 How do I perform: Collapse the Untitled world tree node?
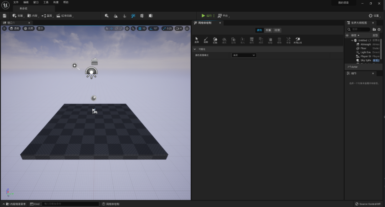click(352, 41)
